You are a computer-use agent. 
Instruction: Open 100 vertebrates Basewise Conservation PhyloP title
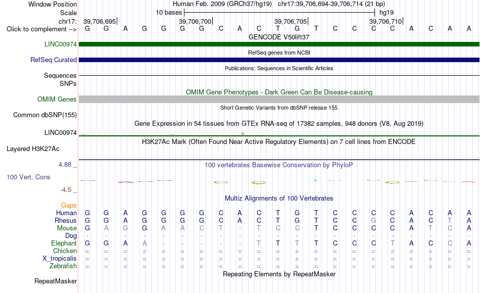pyautogui.click(x=279, y=165)
